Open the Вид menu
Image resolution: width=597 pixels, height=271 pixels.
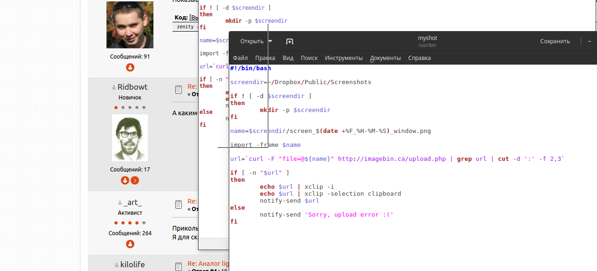[x=288, y=58]
